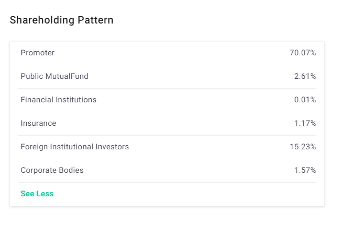Image resolution: width=352 pixels, height=236 pixels.
Task: Click the Shareholding Pattern heading
Action: (x=61, y=20)
